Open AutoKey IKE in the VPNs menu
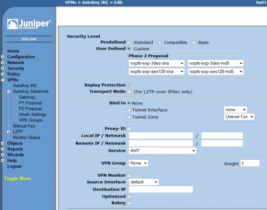This screenshot has height=210, width=267. click(25, 86)
